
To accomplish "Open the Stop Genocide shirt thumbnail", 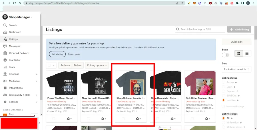I will 165,83.
